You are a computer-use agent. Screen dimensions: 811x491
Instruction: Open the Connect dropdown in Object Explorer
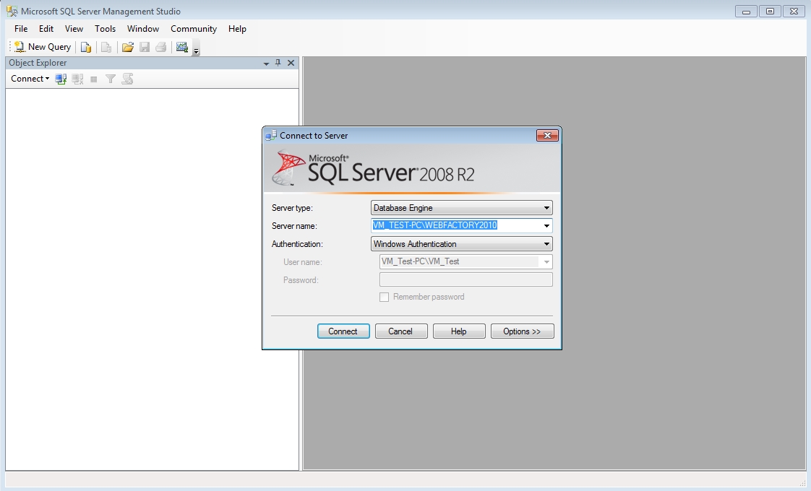coord(30,79)
